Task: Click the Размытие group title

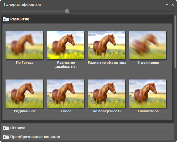Action: 20,19
